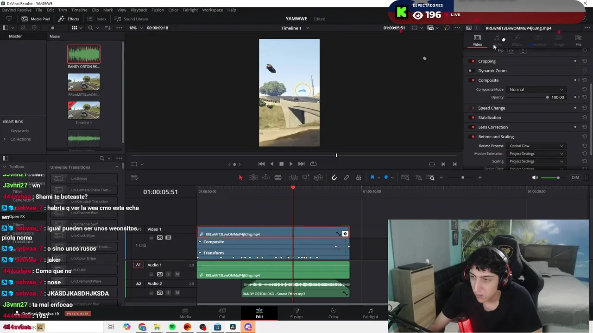This screenshot has height=333, width=593.
Task: Click the Detail Zoom icon
Action: 418,178
